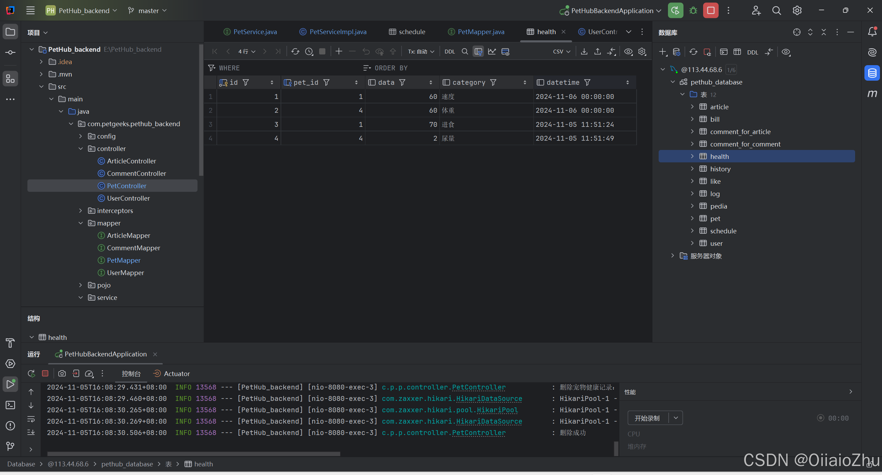The image size is (882, 475).
Task: Toggle view options eye in Database panel
Action: (x=786, y=52)
